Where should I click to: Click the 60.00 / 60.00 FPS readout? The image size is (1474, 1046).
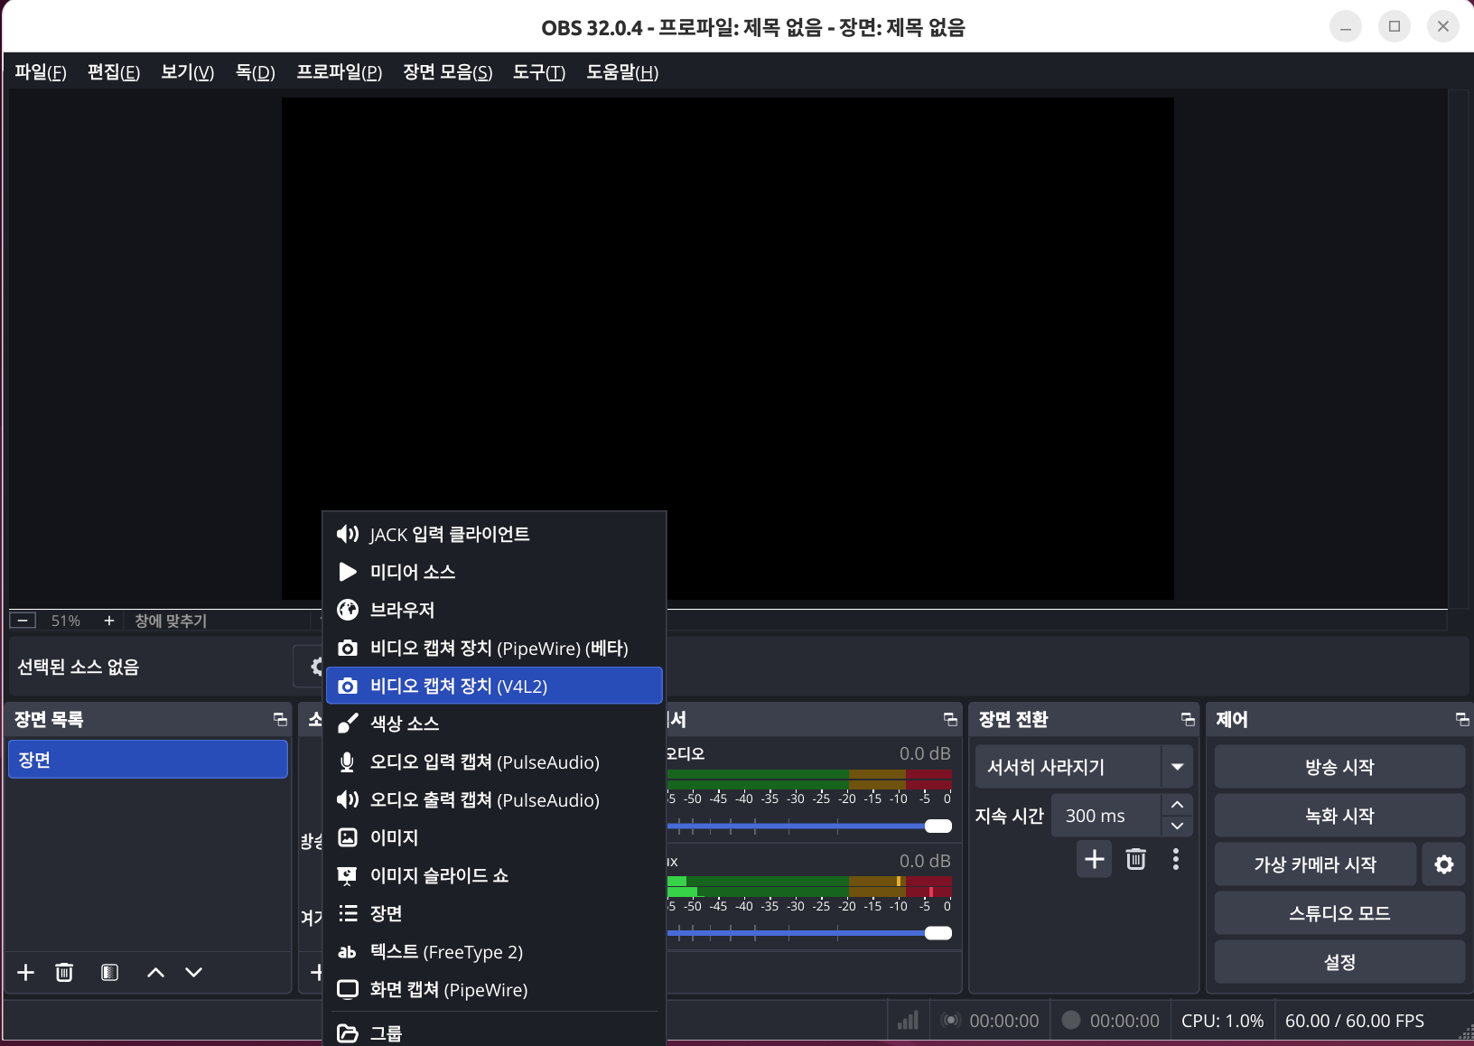(x=1355, y=1021)
